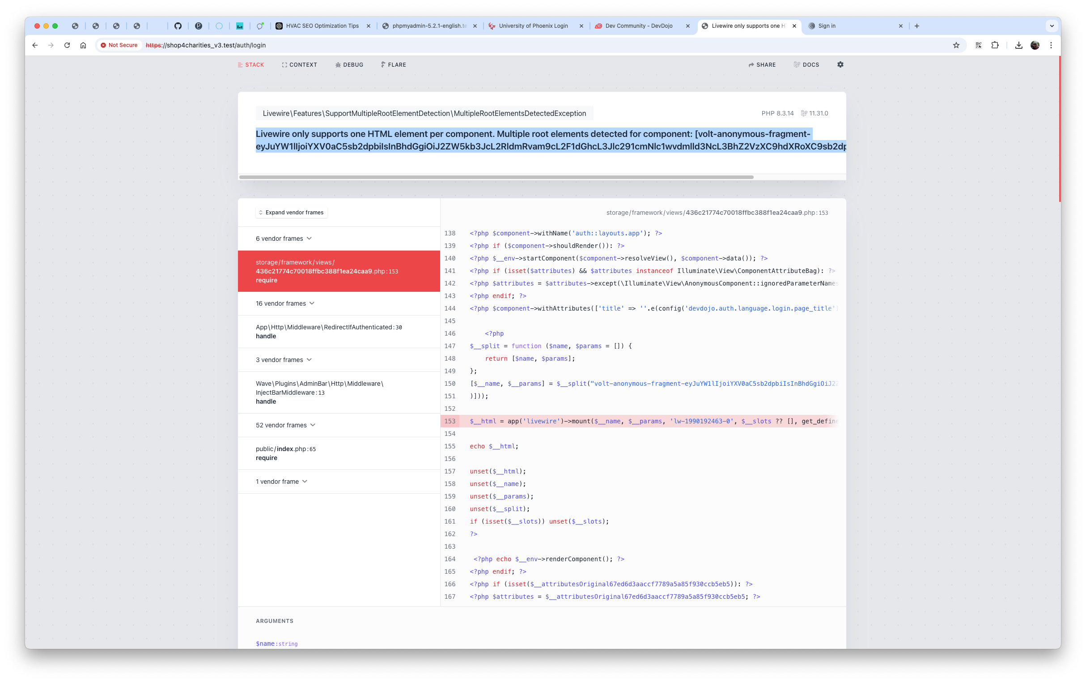Click the file path link above the code
This screenshot has height=682, width=1086.
tap(717, 213)
